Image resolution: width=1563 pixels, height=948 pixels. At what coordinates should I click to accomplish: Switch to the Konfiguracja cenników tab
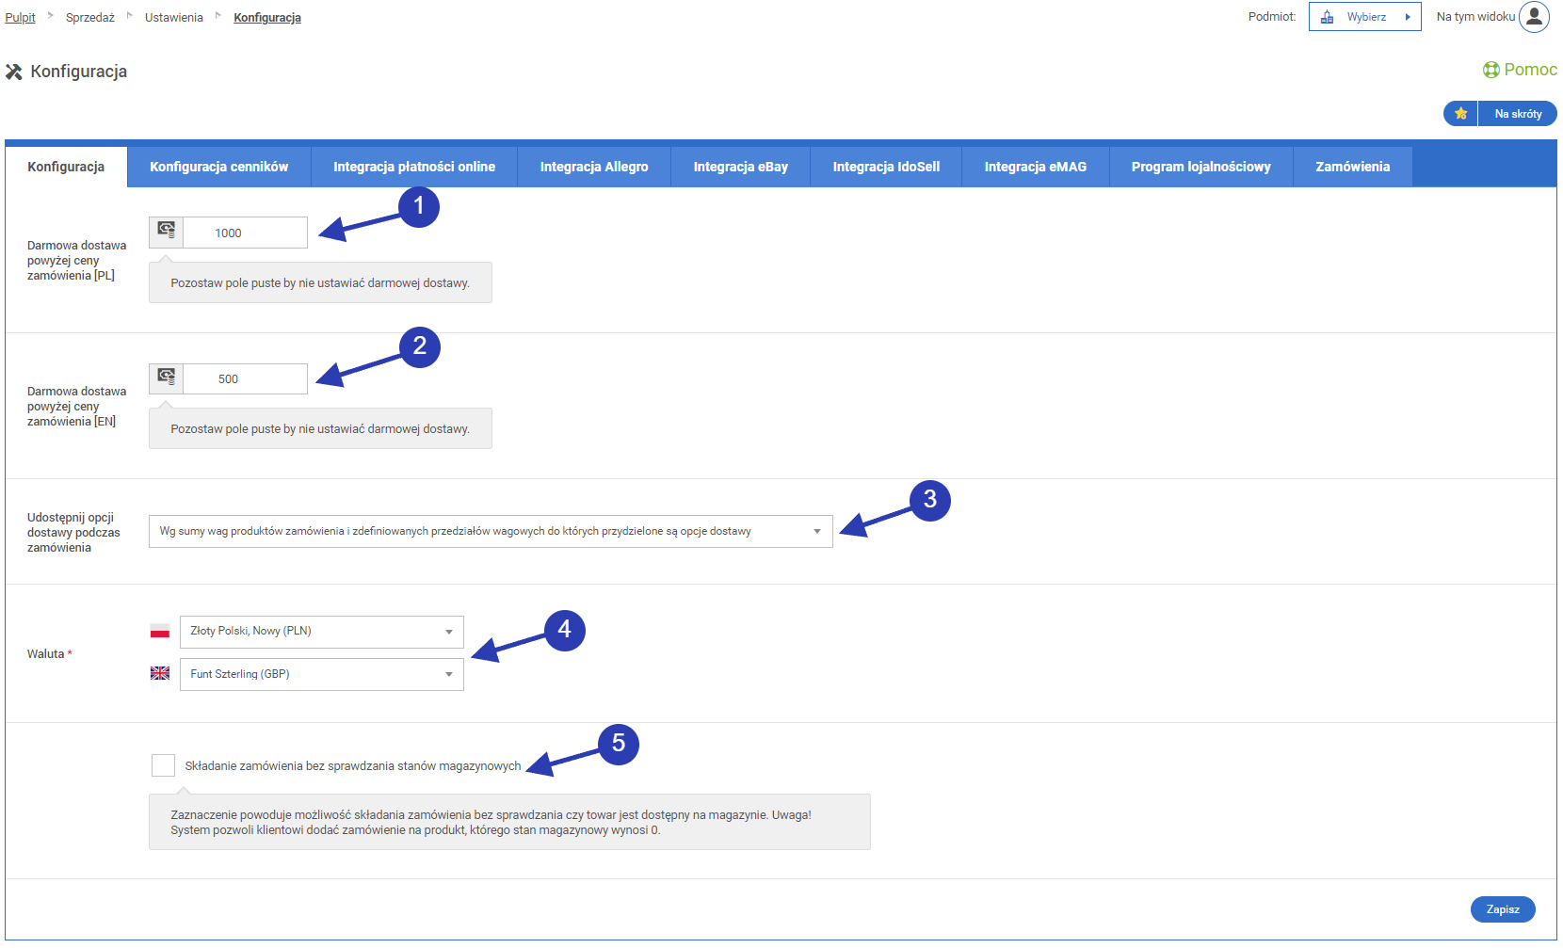click(218, 167)
